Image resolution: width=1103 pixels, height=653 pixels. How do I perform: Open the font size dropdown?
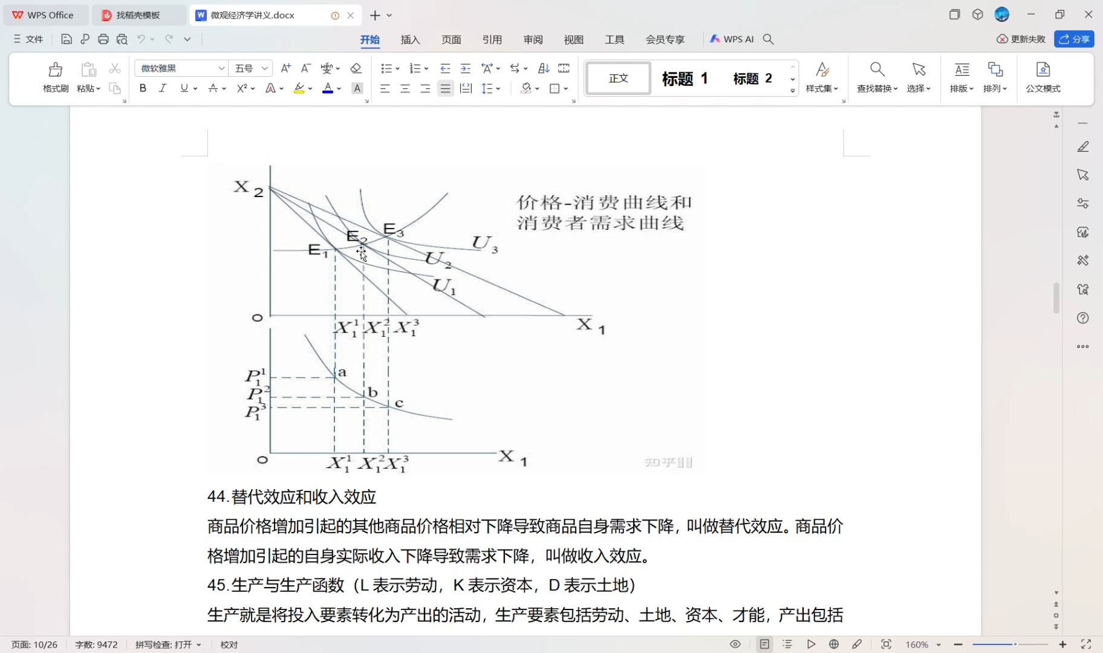264,68
